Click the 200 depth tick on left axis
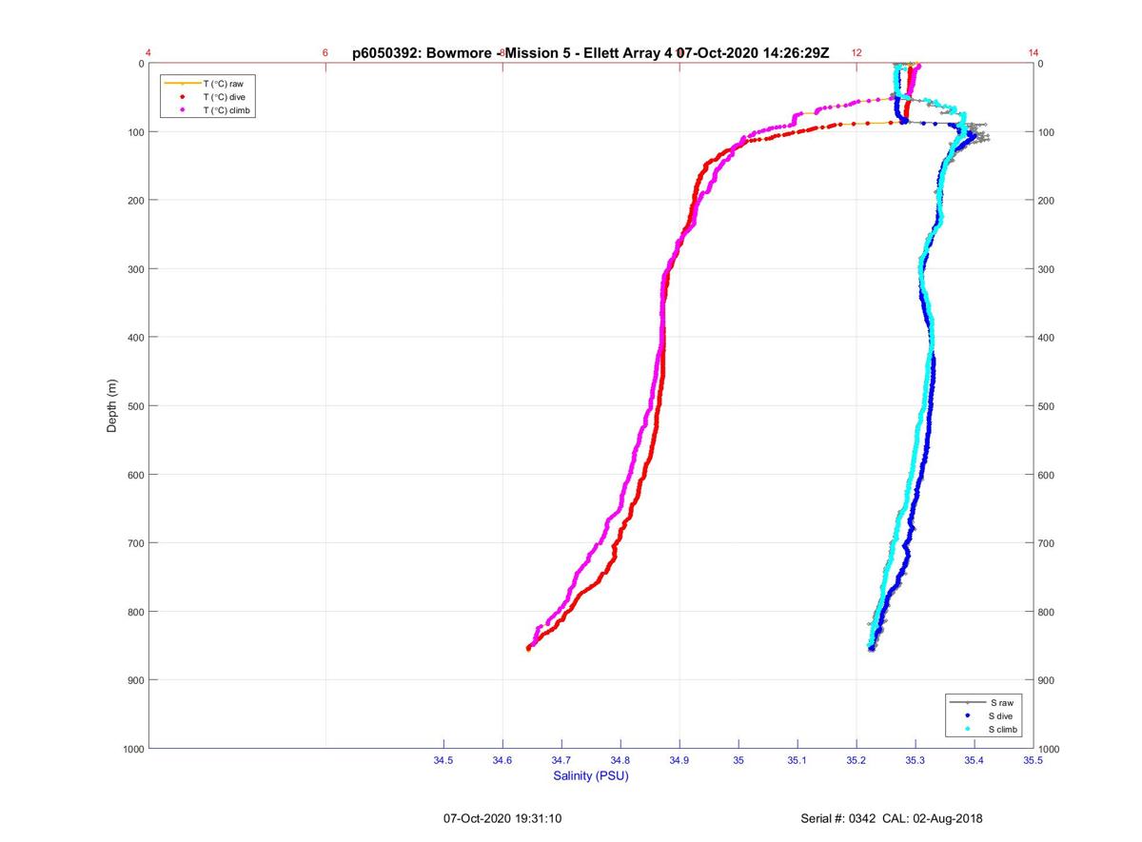Viewport: 1142px width, 842px height. (134, 201)
